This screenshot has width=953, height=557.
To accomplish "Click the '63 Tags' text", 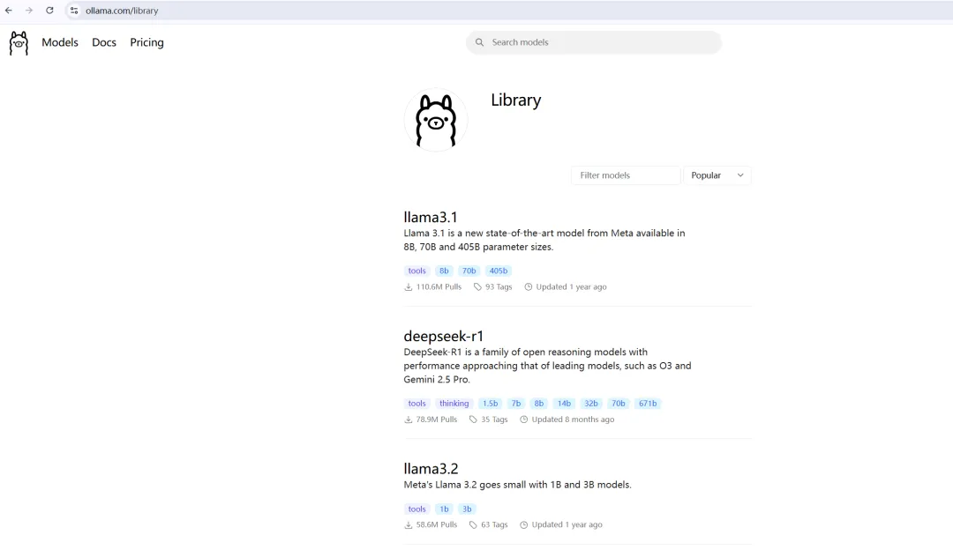I will point(494,525).
